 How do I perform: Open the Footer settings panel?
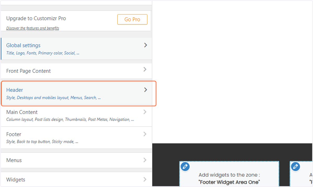point(76,138)
